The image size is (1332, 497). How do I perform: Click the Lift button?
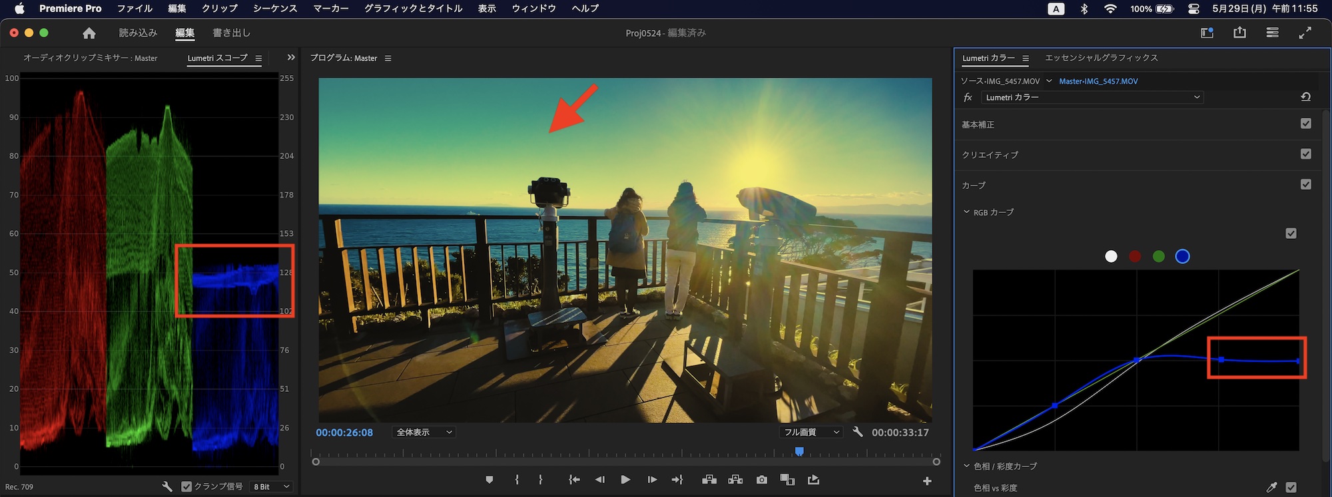709,480
